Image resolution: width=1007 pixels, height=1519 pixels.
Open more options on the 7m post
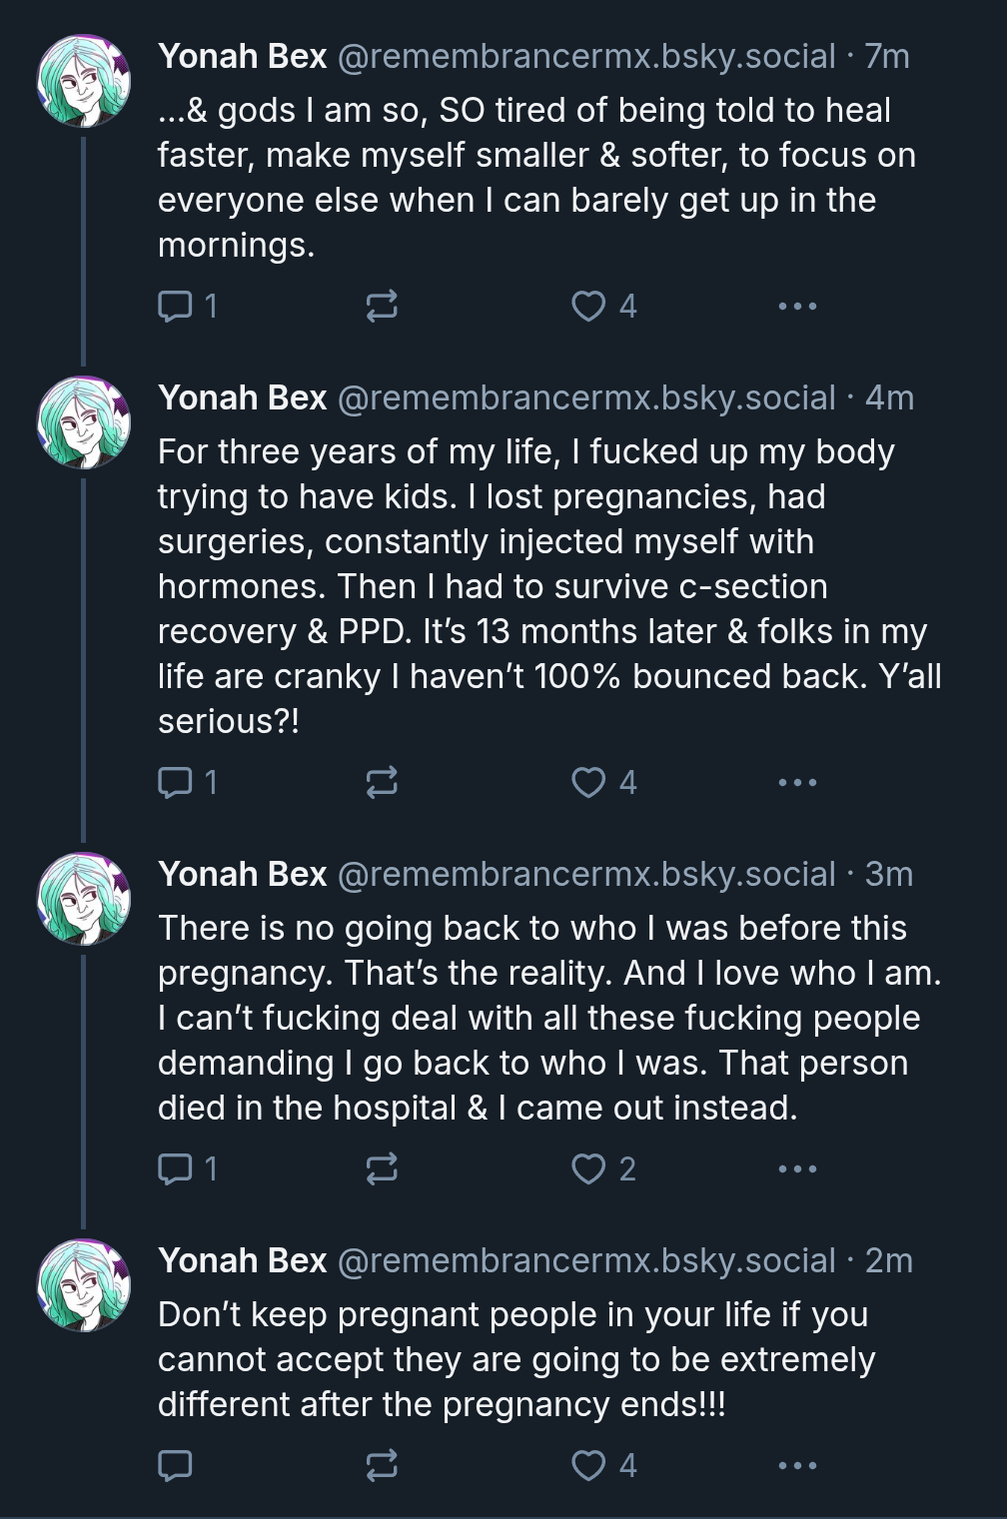pyautogui.click(x=797, y=306)
